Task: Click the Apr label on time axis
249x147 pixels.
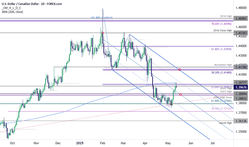Action: point(145,143)
